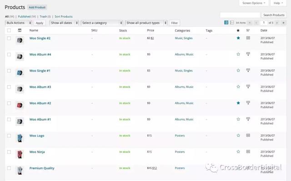Show All products filter
The width and height of the screenshot is (291, 181).
pyautogui.click(x=7, y=16)
